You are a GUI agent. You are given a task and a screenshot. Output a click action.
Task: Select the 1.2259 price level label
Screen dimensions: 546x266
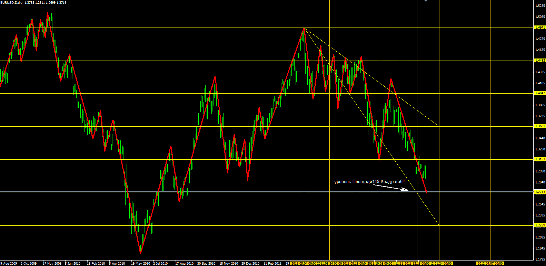(539, 225)
